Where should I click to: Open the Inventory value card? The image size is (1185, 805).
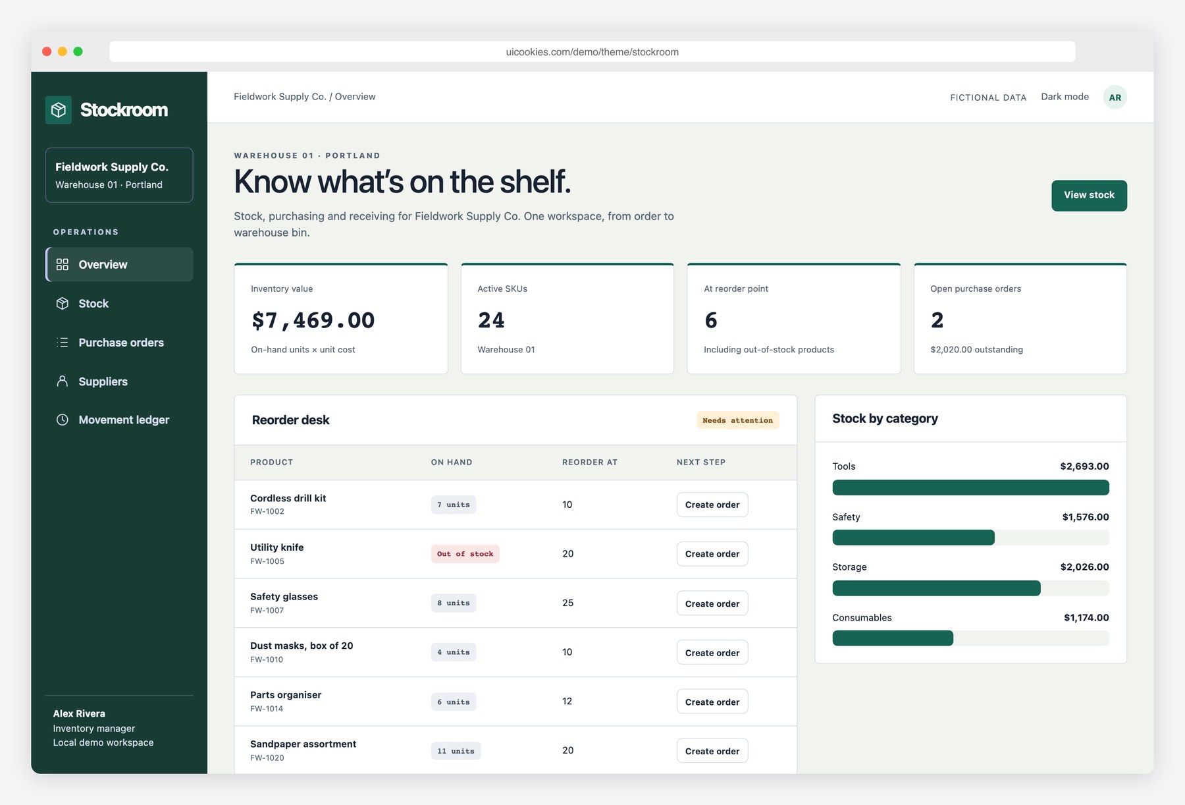pos(341,319)
